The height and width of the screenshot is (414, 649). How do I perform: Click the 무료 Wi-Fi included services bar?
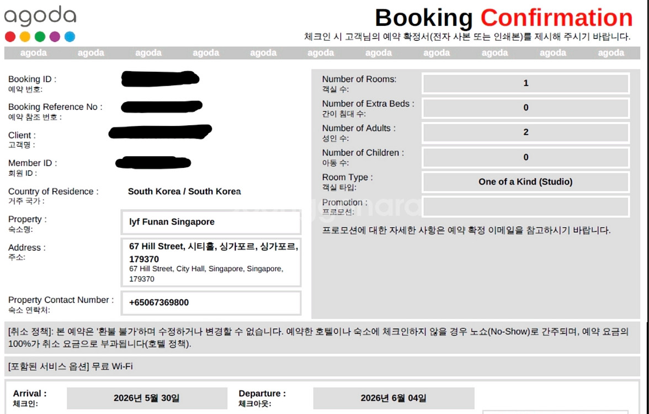pos(323,367)
